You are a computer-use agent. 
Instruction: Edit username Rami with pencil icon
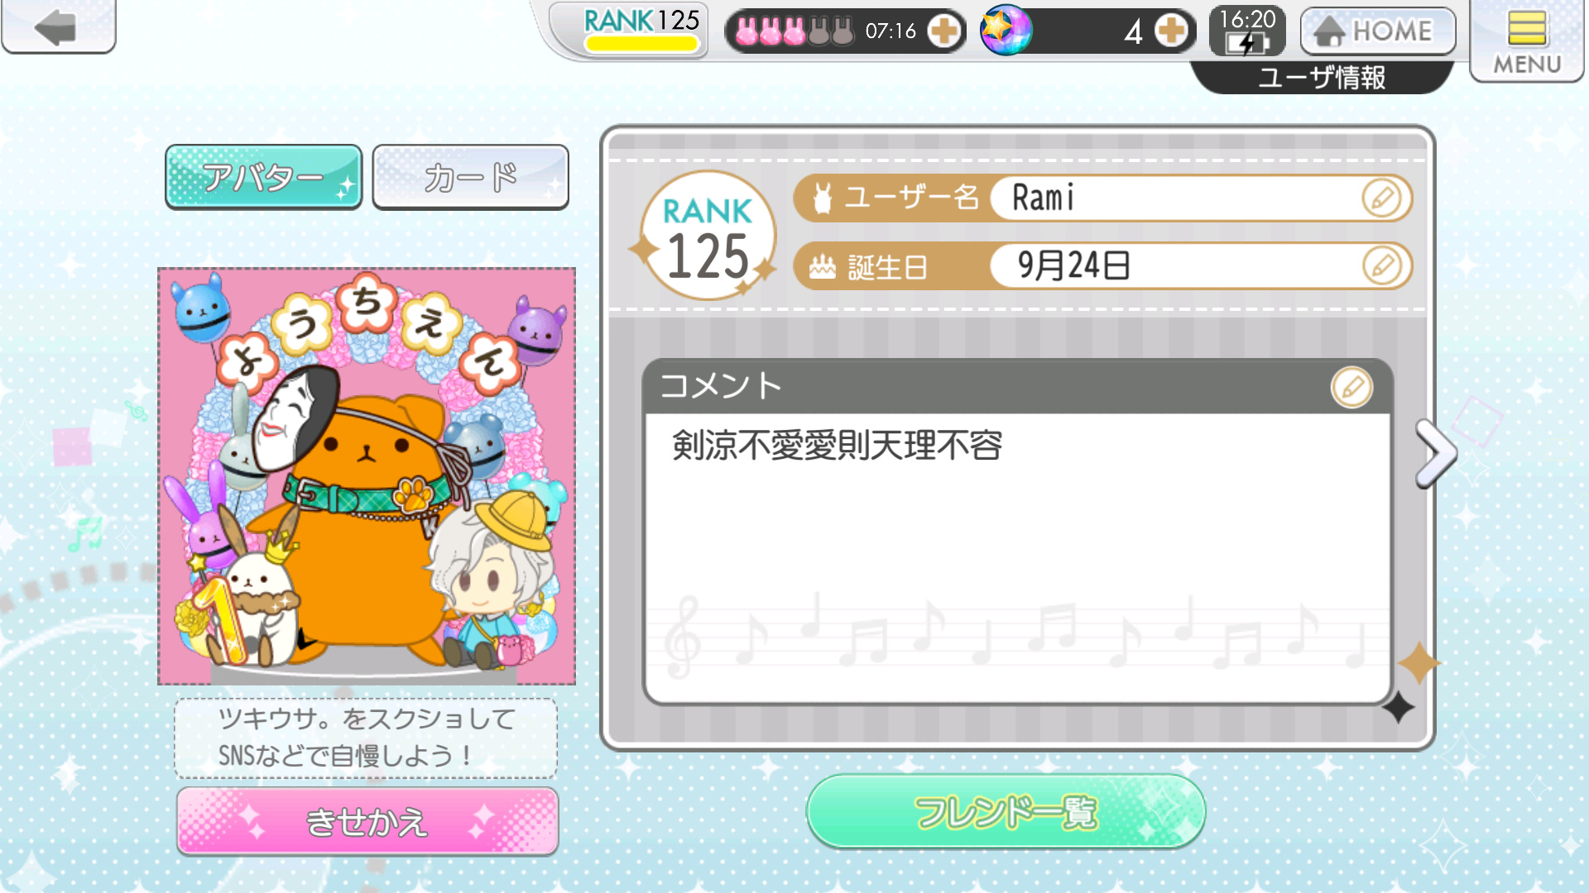[x=1381, y=198]
